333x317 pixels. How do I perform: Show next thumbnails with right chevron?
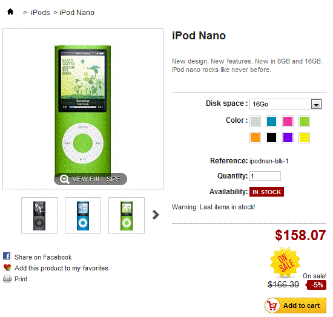point(156,215)
